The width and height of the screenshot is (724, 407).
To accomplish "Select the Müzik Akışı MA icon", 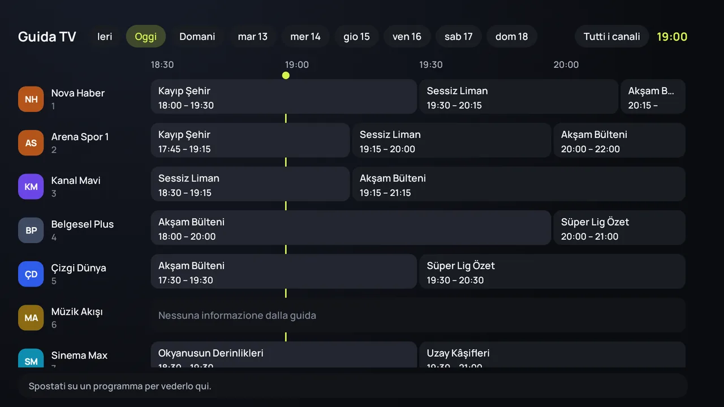I will click(x=31, y=318).
